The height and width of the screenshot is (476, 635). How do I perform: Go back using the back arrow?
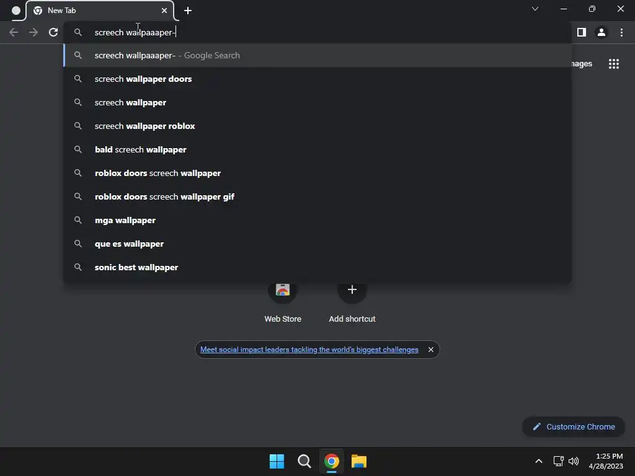(x=14, y=32)
